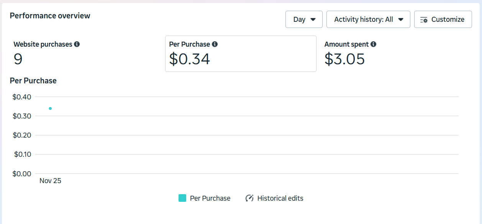Click the $0.40 y-axis label
Screen dimensions: 482x224
coord(22,97)
